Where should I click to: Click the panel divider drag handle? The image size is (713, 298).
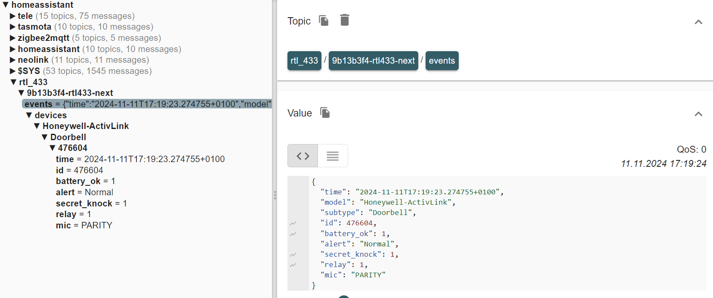coord(275,195)
